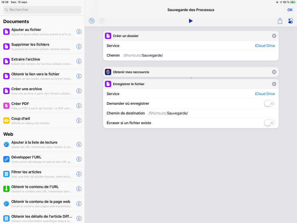The image size is (297, 223).
Task: Select Développer l'URL action
Action: pyautogui.click(x=39, y=159)
